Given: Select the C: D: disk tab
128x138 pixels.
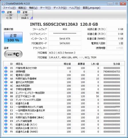Looking at the screenshot, I should pyautogui.click(x=9, y=15).
